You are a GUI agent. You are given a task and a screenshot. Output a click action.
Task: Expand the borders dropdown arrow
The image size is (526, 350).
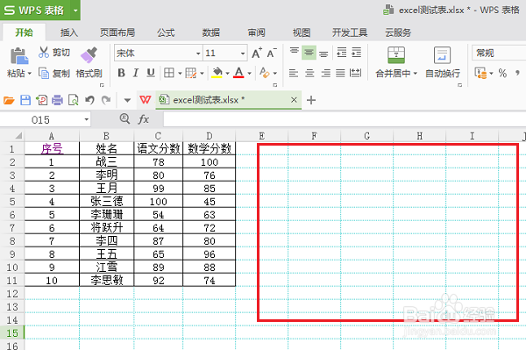[180, 73]
